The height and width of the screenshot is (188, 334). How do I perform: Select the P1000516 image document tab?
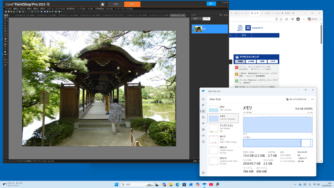coord(178,15)
